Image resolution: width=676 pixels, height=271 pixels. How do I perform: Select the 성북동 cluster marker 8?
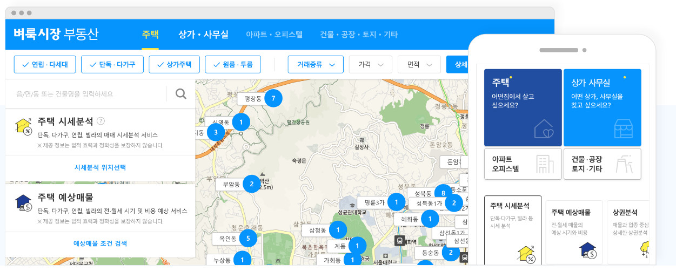tap(443, 193)
